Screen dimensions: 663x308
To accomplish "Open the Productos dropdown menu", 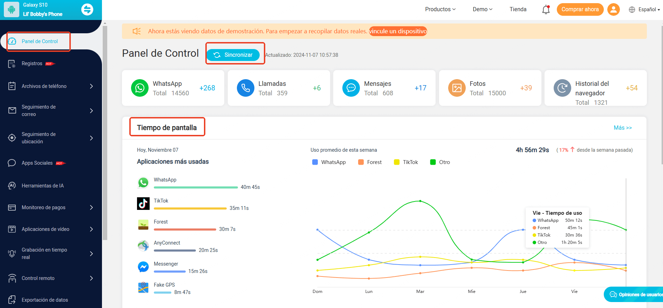I will click(x=440, y=9).
